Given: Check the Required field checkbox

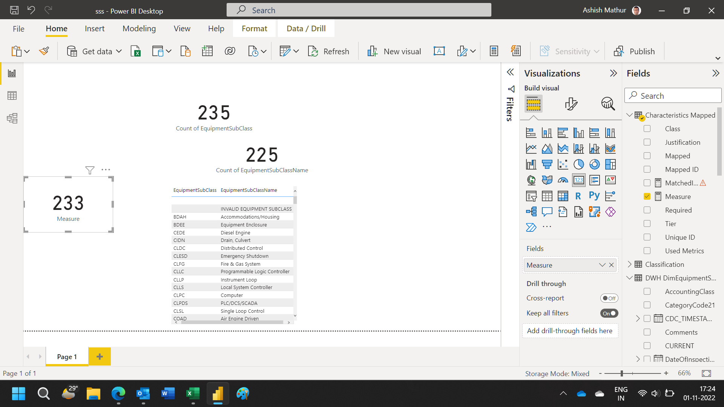Looking at the screenshot, I should click(647, 210).
